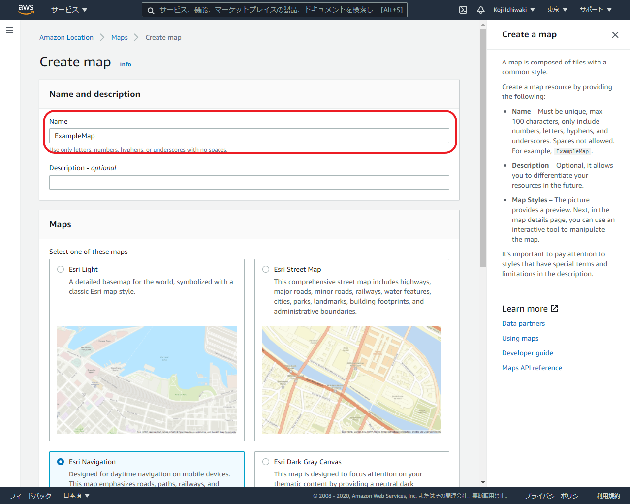Viewport: 630px width, 504px height.
Task: Open the 利用規約 terms of use link
Action: point(608,496)
